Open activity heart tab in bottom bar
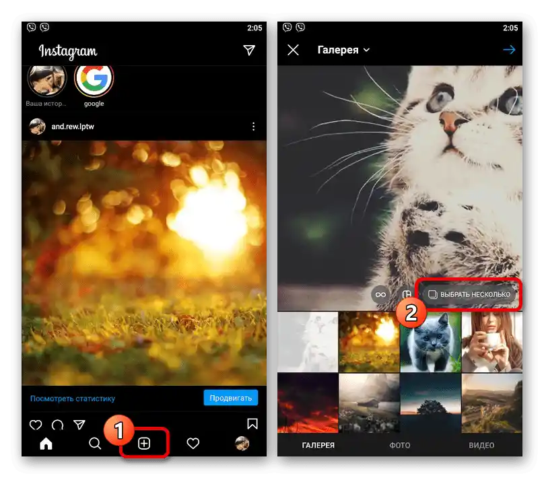The width and height of the screenshot is (544, 478). [x=193, y=444]
